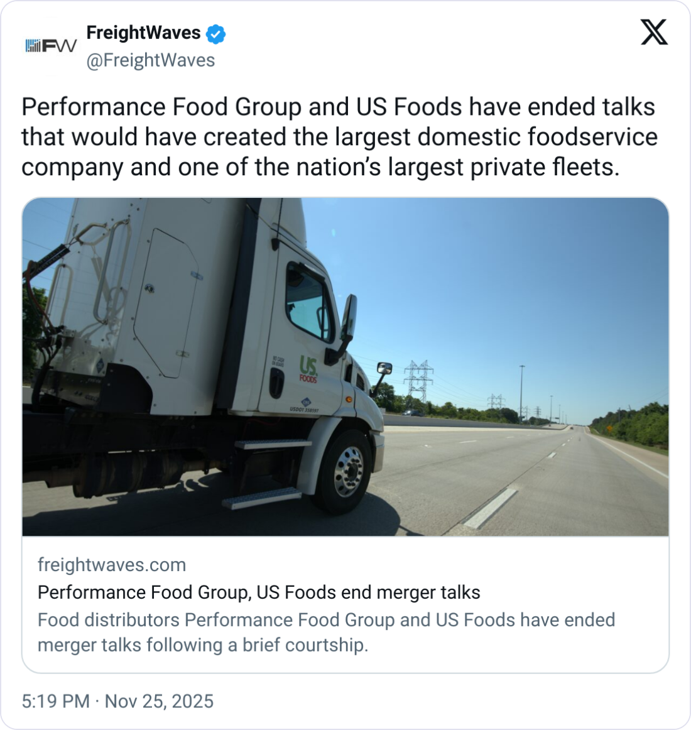Click the blue verified checkmark badge
This screenshot has width=691, height=730.
coord(215,34)
